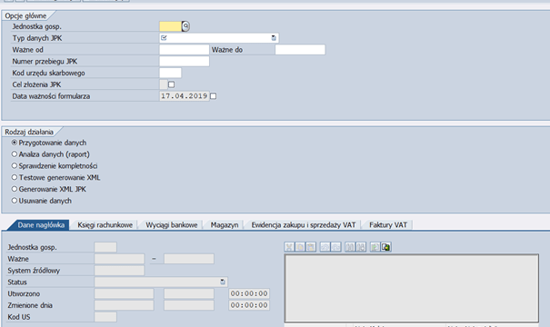Click the Redo icon in text editor toolbar
550x327 pixels.
click(x=335, y=247)
